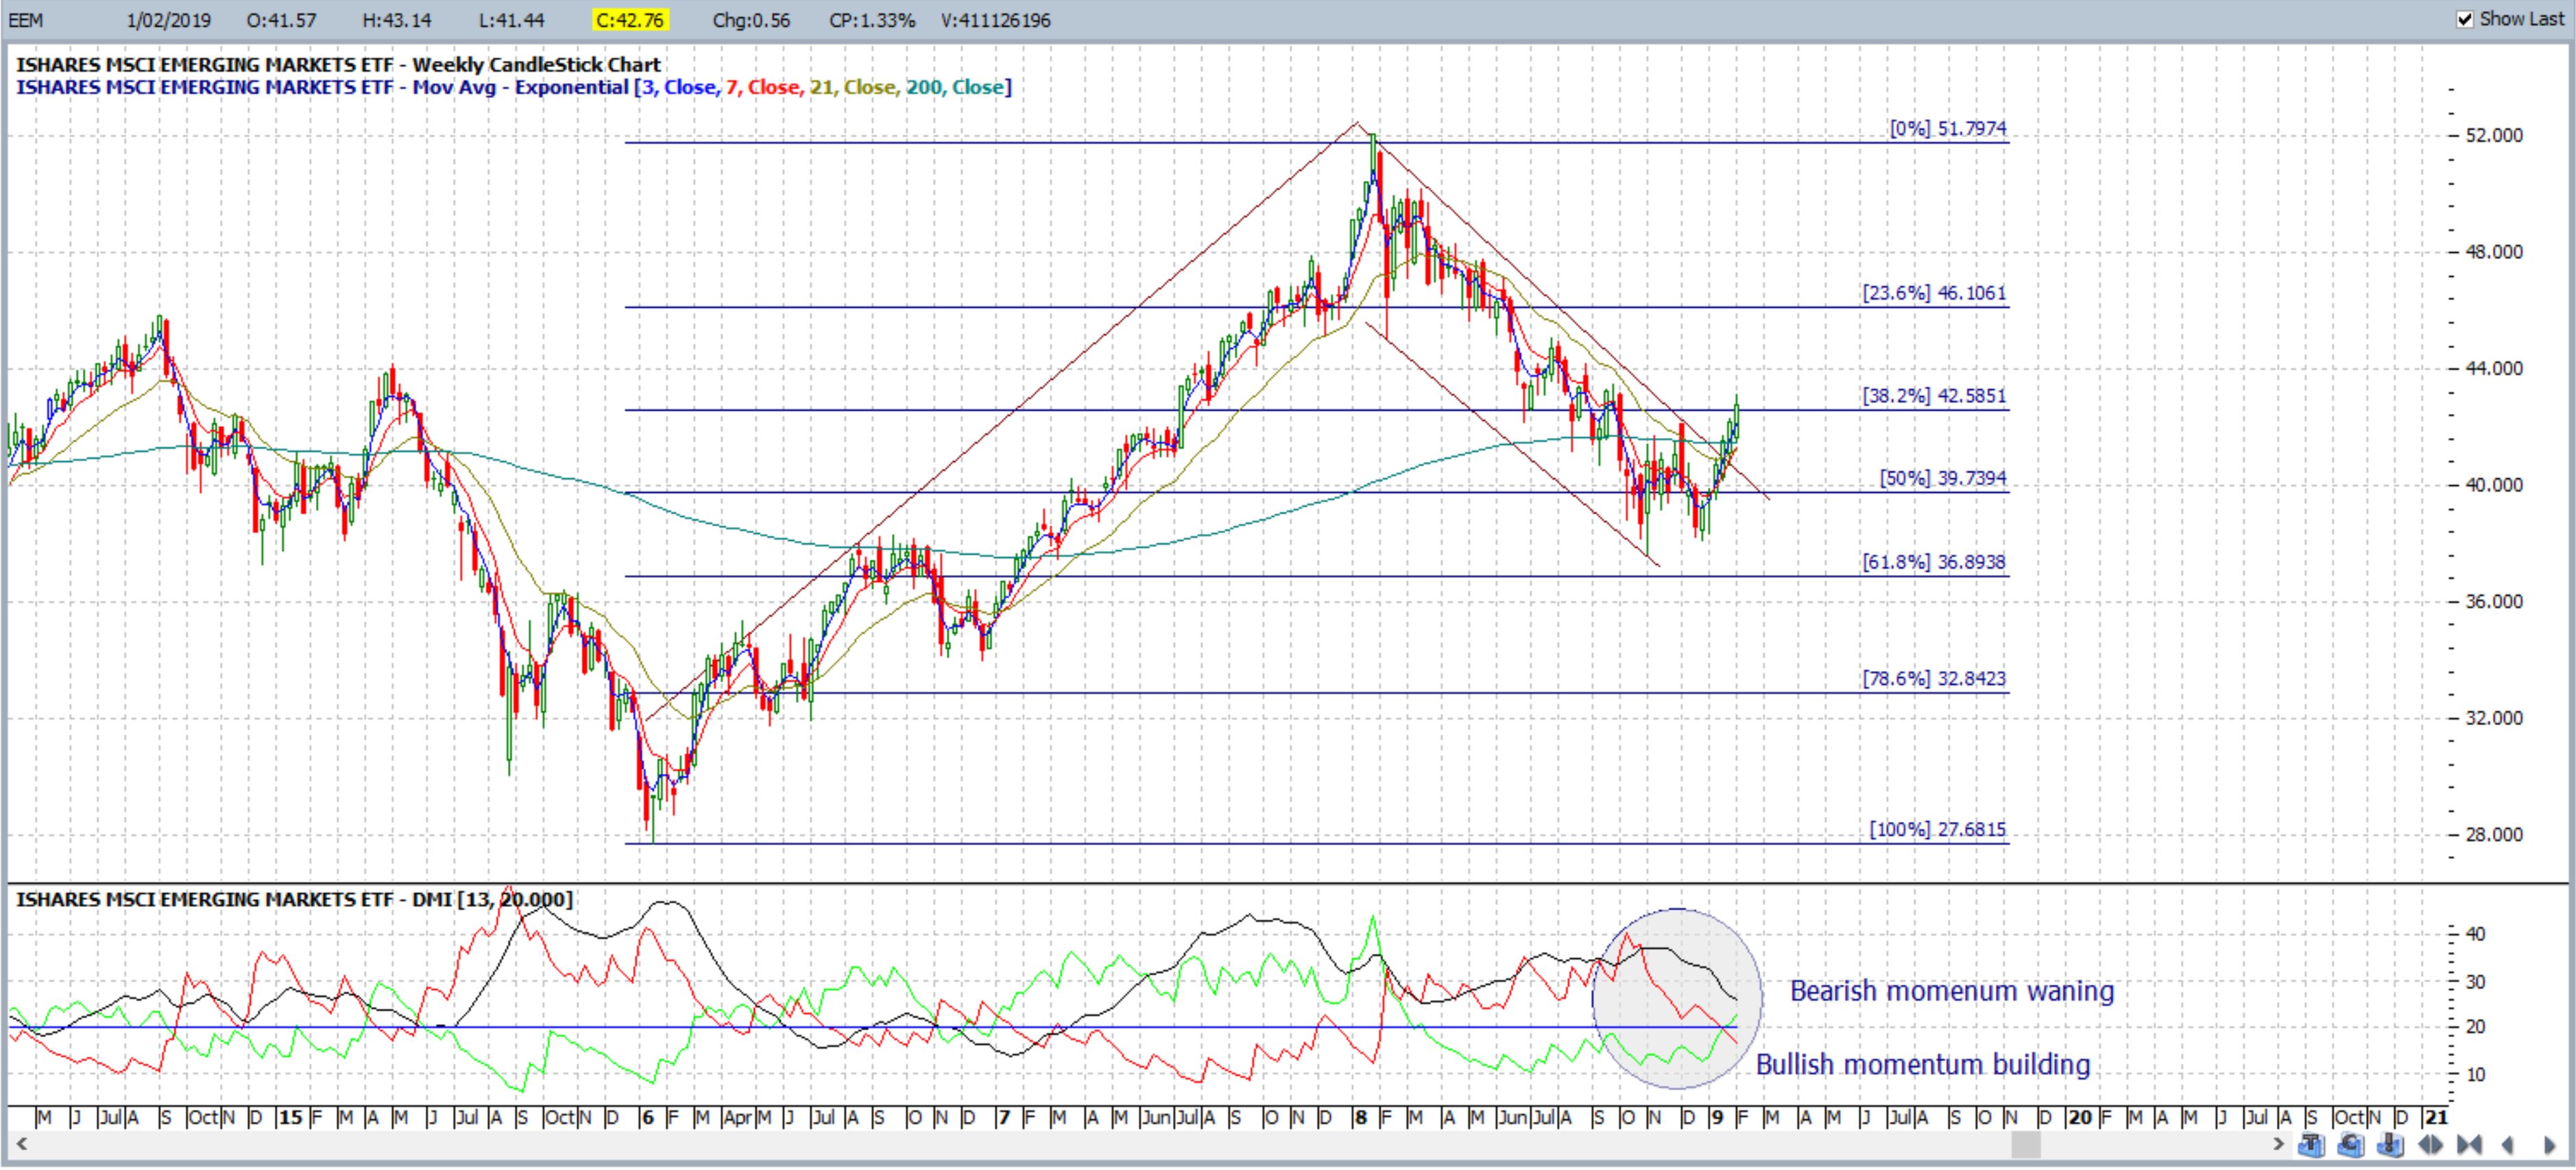
Task: Click the 40.000 price axis label
Action: 2494,485
